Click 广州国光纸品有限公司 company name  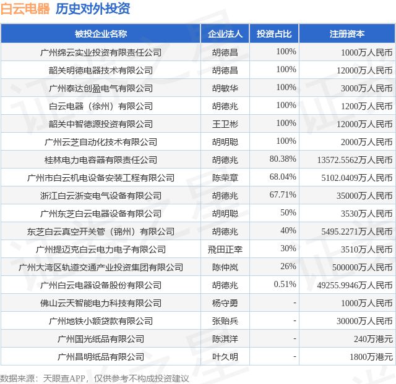pos(101,339)
